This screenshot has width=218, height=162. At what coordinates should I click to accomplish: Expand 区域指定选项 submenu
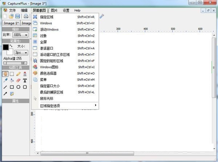click(x=65, y=106)
